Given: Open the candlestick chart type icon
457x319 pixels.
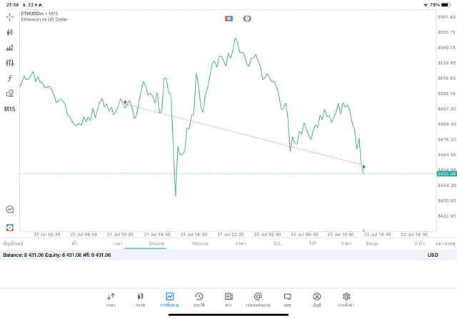Looking at the screenshot, I should pyautogui.click(x=10, y=32).
